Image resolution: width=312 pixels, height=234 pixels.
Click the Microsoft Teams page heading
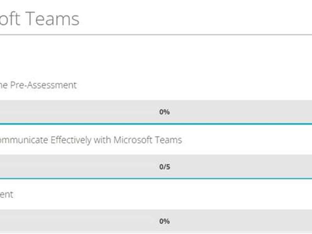point(39,18)
